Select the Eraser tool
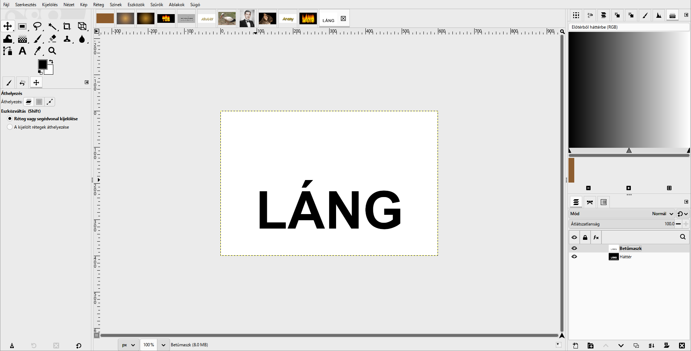The height and width of the screenshot is (351, 691). 52,39
